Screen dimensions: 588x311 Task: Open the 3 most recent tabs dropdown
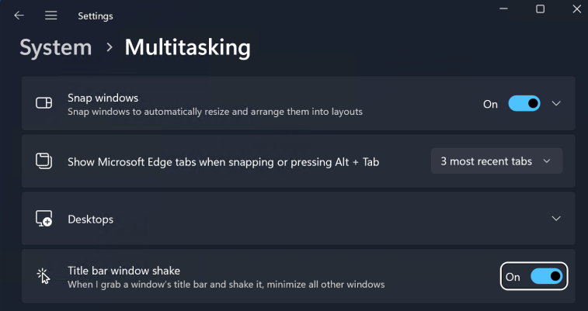[496, 161]
